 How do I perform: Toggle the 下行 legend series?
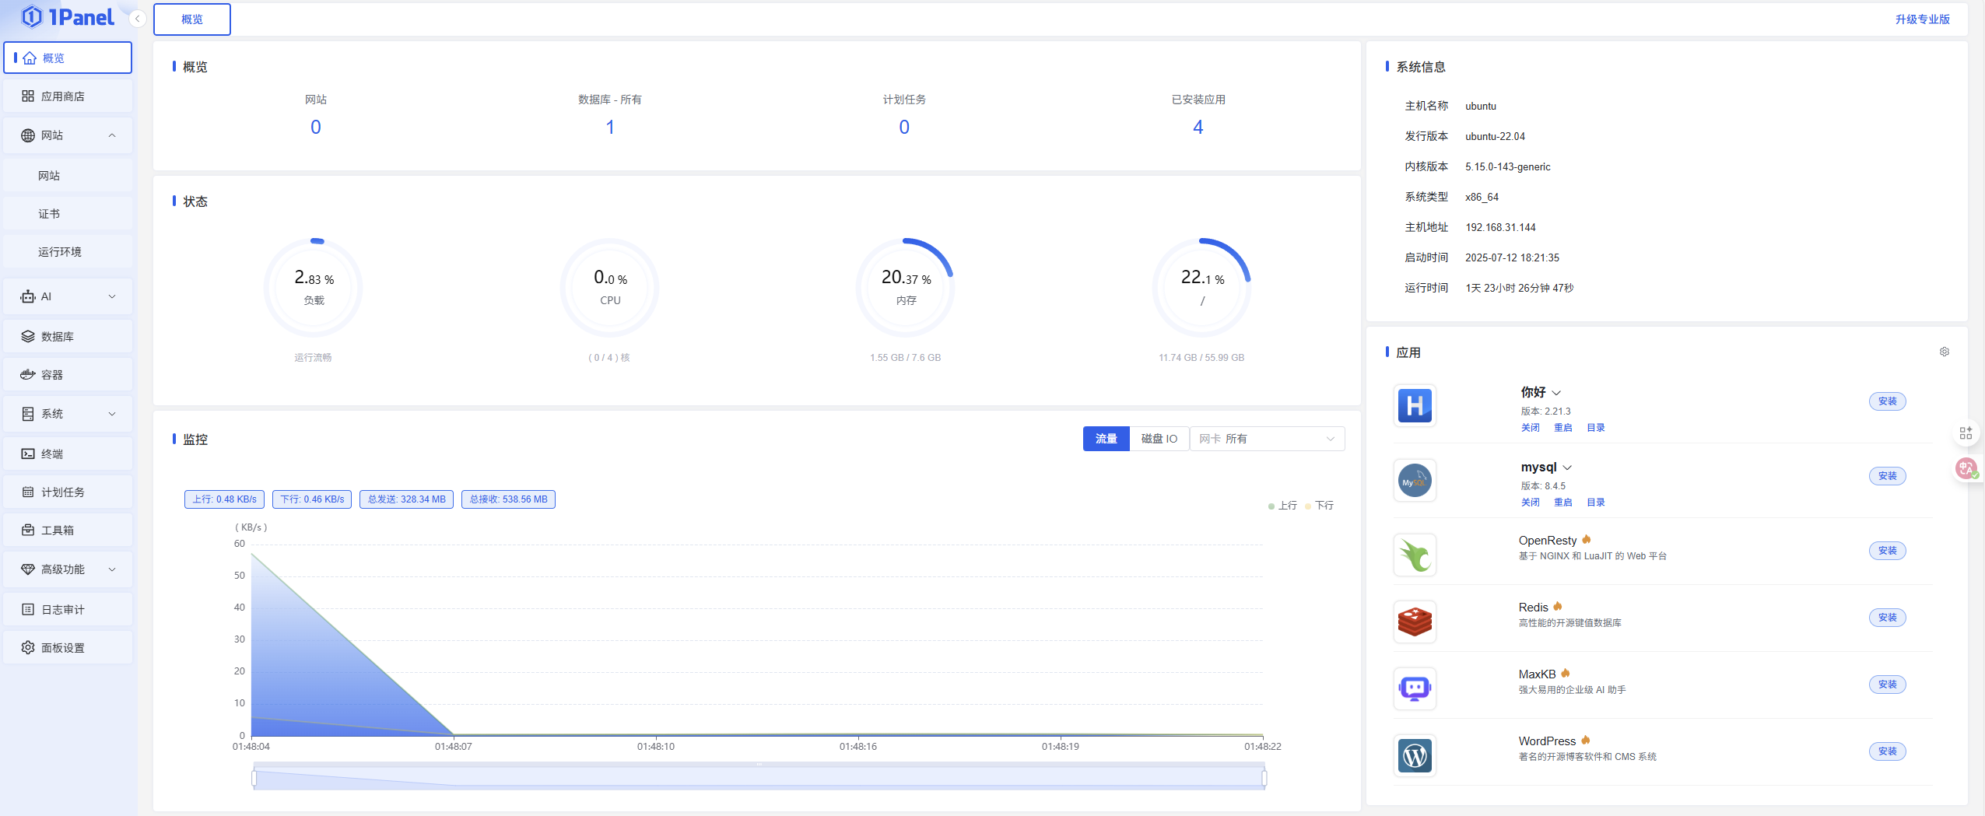[x=1320, y=506]
